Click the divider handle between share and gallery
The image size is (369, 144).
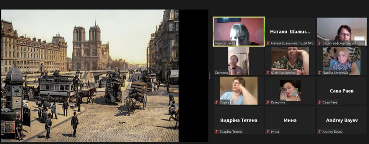209,75
